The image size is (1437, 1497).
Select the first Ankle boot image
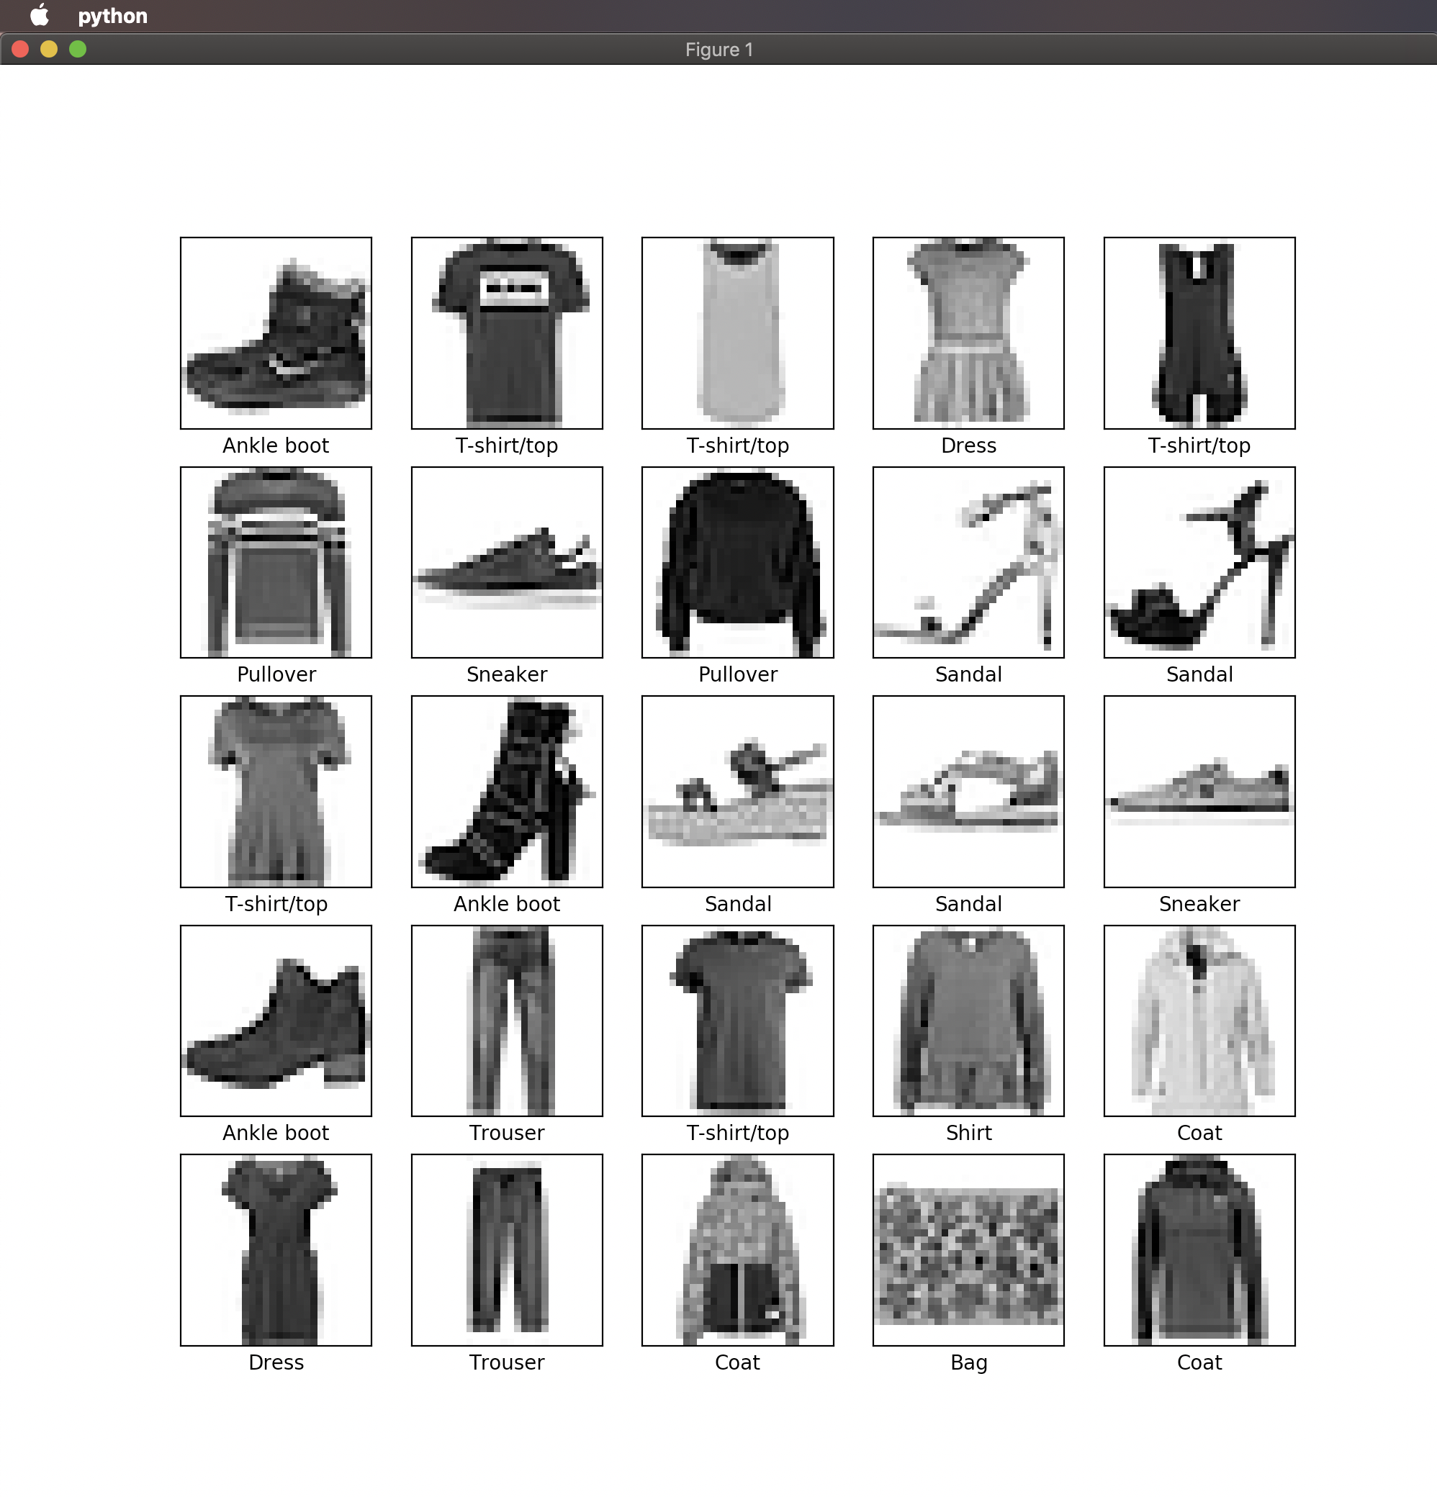point(276,333)
